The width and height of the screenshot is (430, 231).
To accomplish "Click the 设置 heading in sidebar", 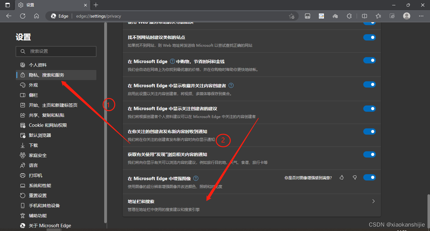I will tap(23, 37).
